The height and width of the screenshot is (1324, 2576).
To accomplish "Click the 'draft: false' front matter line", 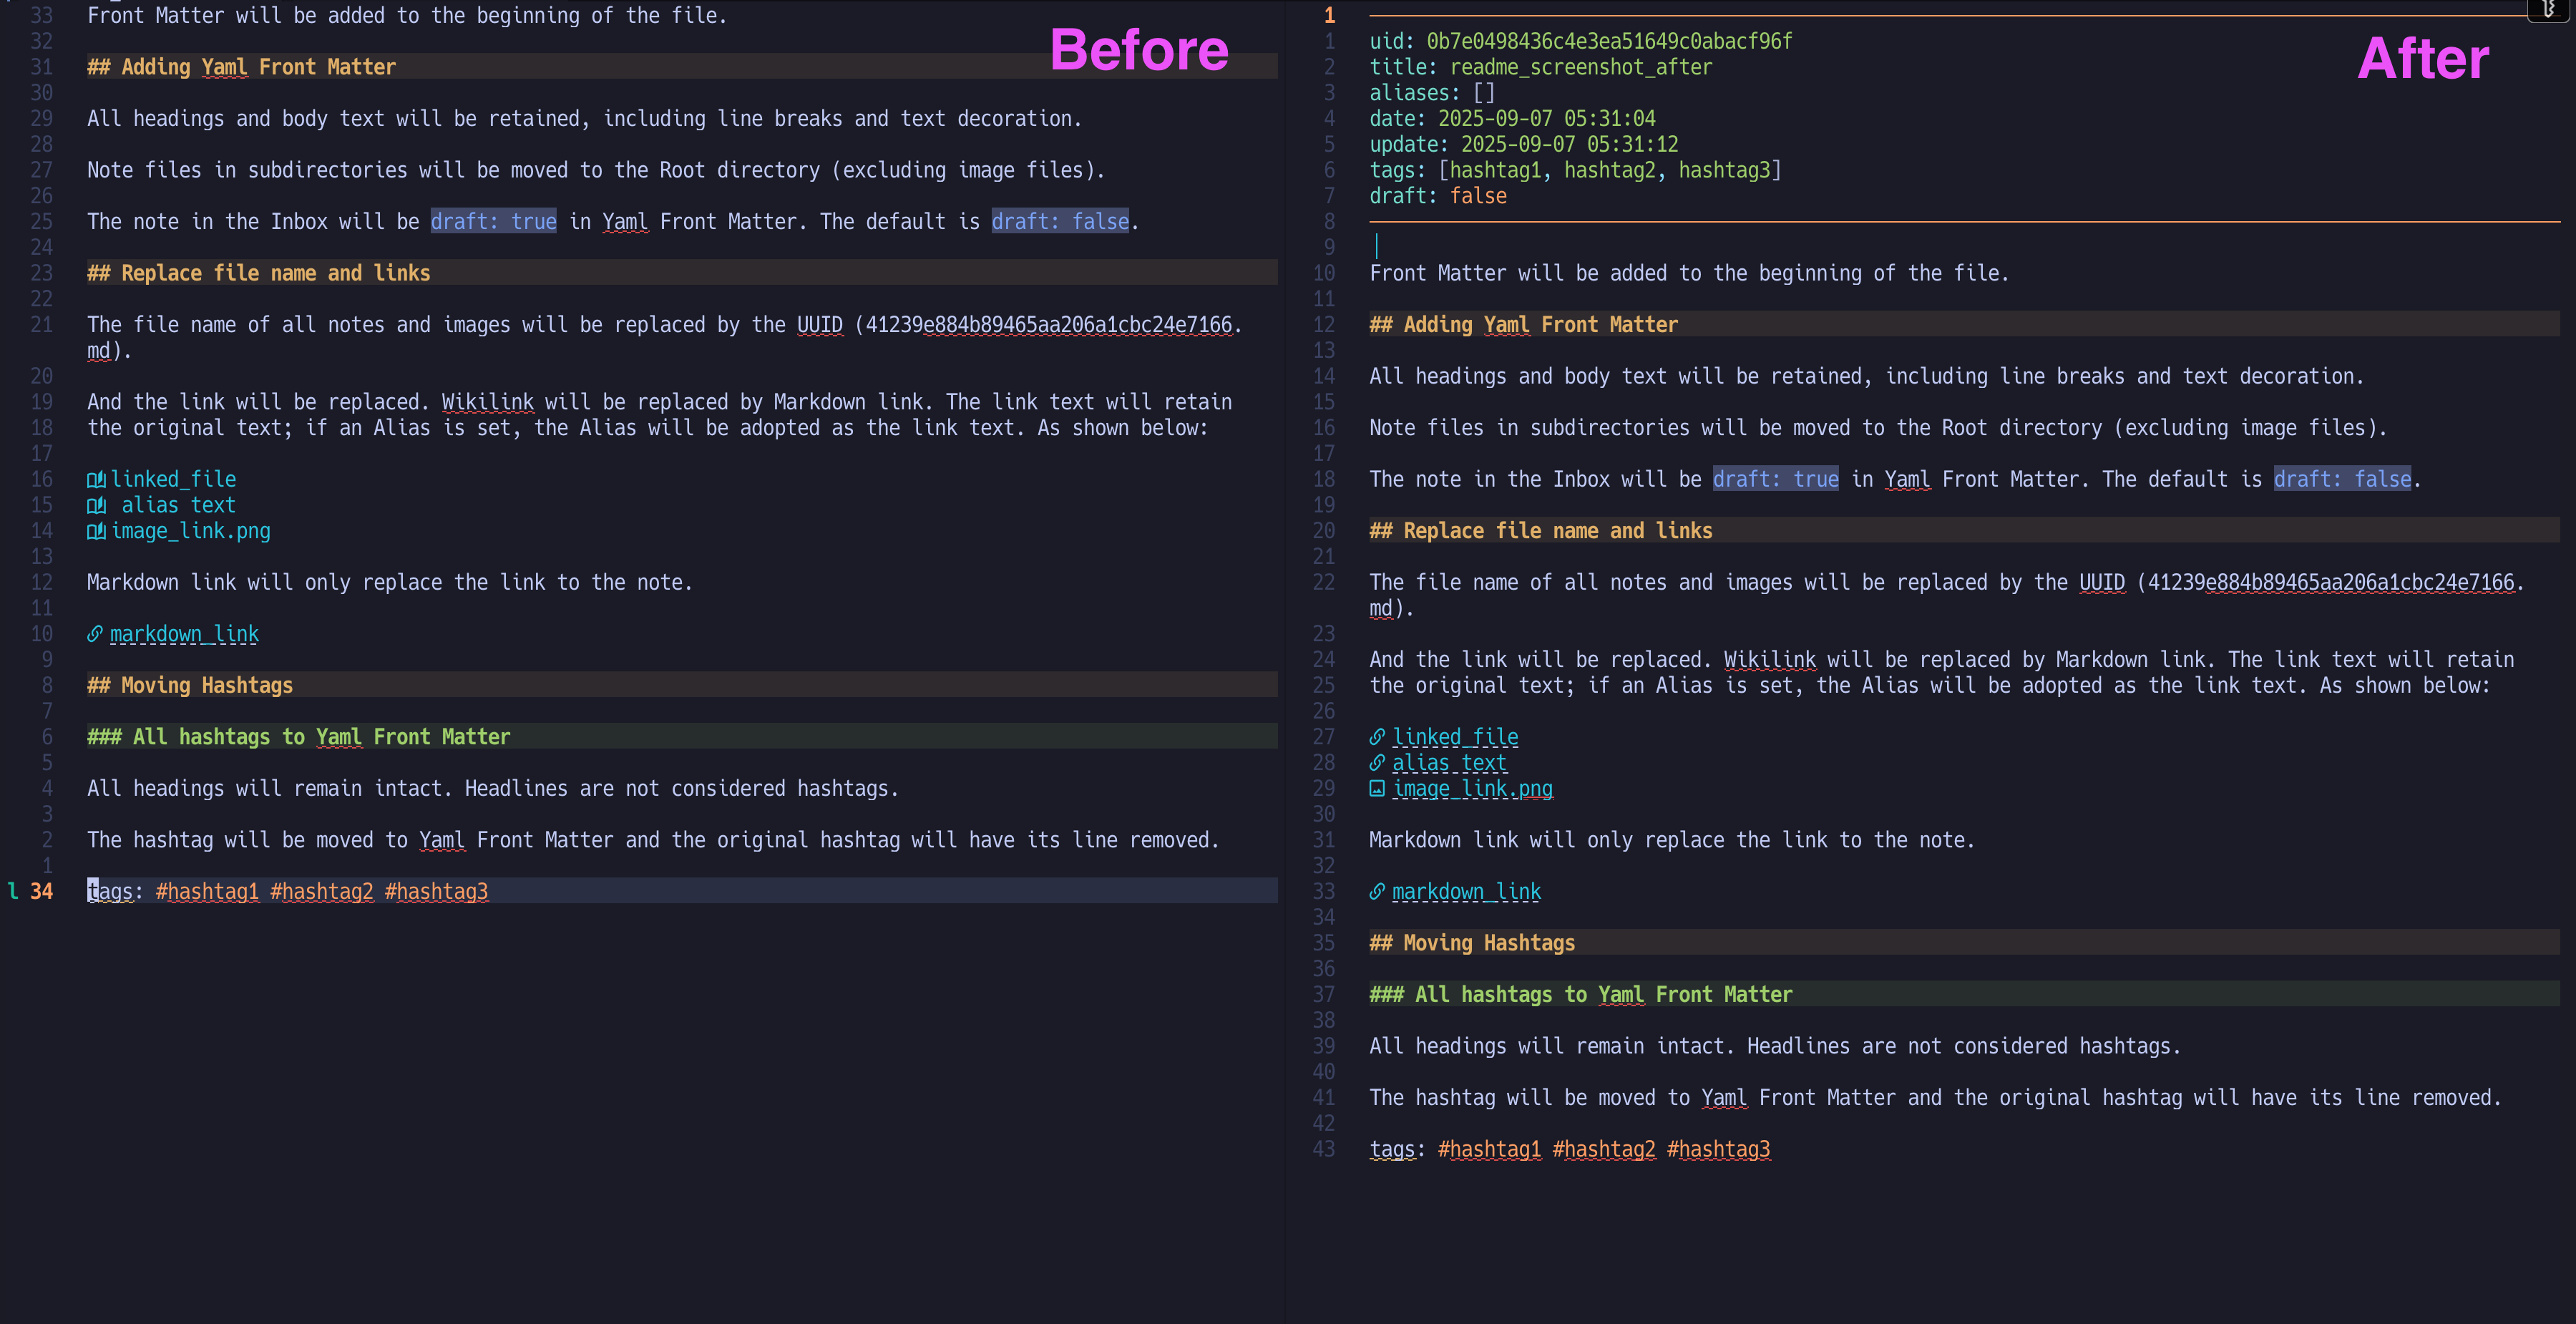I will (x=1437, y=196).
